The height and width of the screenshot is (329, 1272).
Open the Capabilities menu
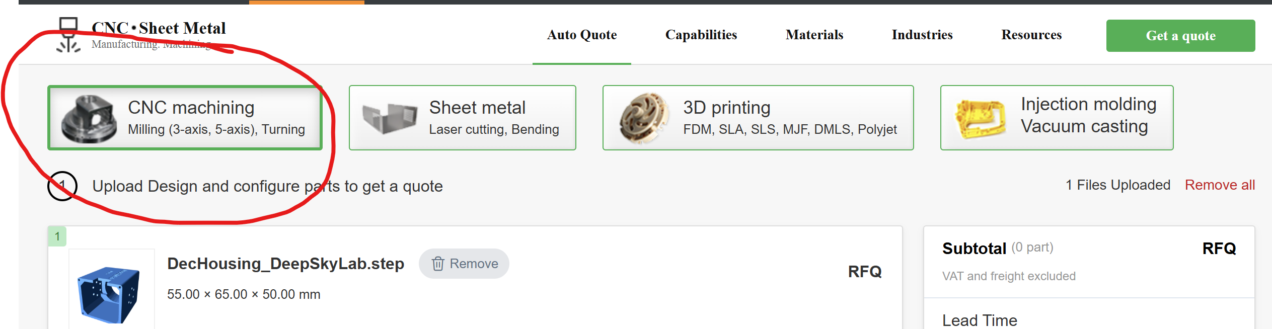(x=701, y=35)
